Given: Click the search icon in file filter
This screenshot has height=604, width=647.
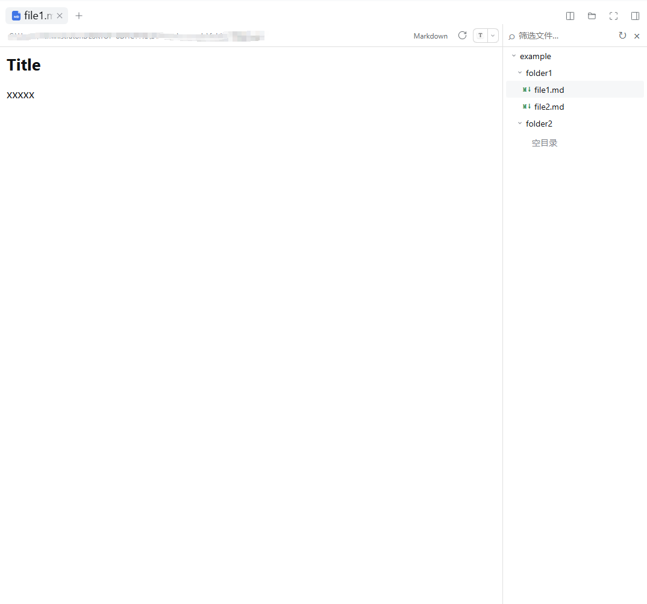Looking at the screenshot, I should click(511, 36).
